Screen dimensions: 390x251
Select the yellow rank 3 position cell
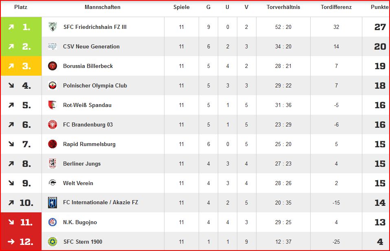click(x=21, y=66)
